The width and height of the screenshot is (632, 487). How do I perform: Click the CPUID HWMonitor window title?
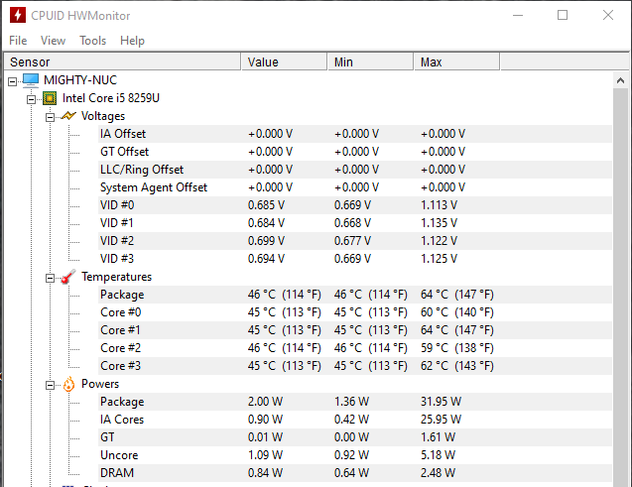click(80, 16)
